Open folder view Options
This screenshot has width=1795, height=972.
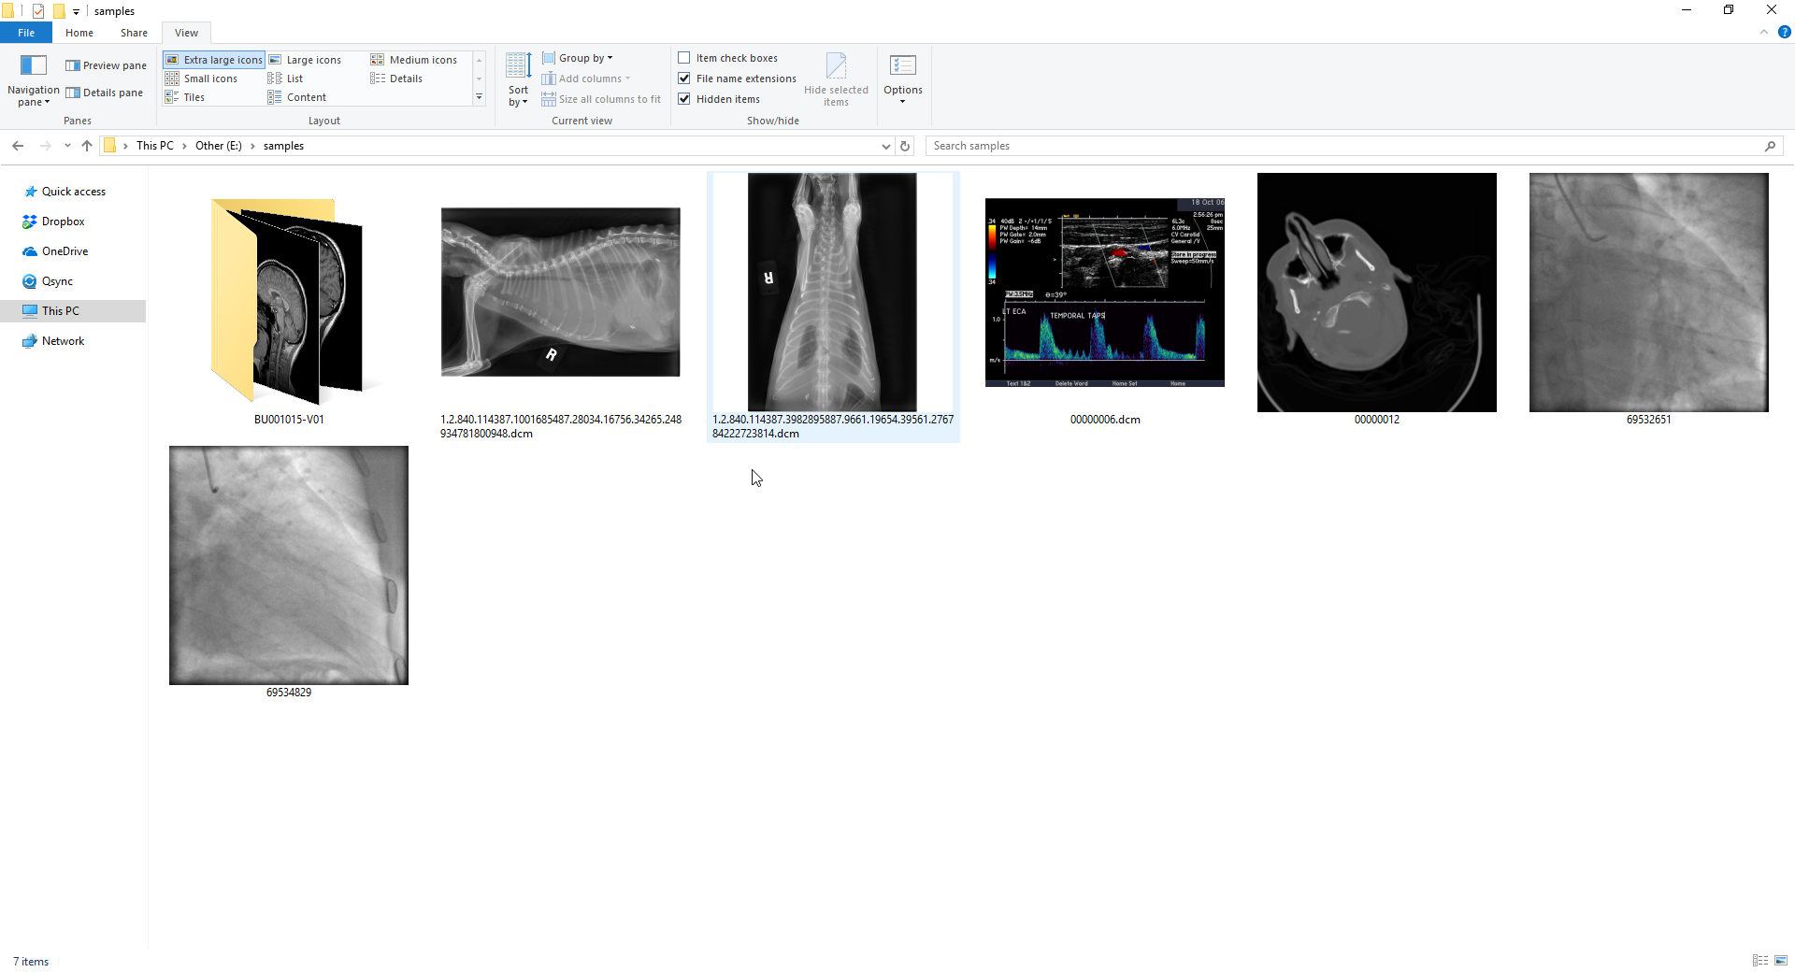(902, 79)
